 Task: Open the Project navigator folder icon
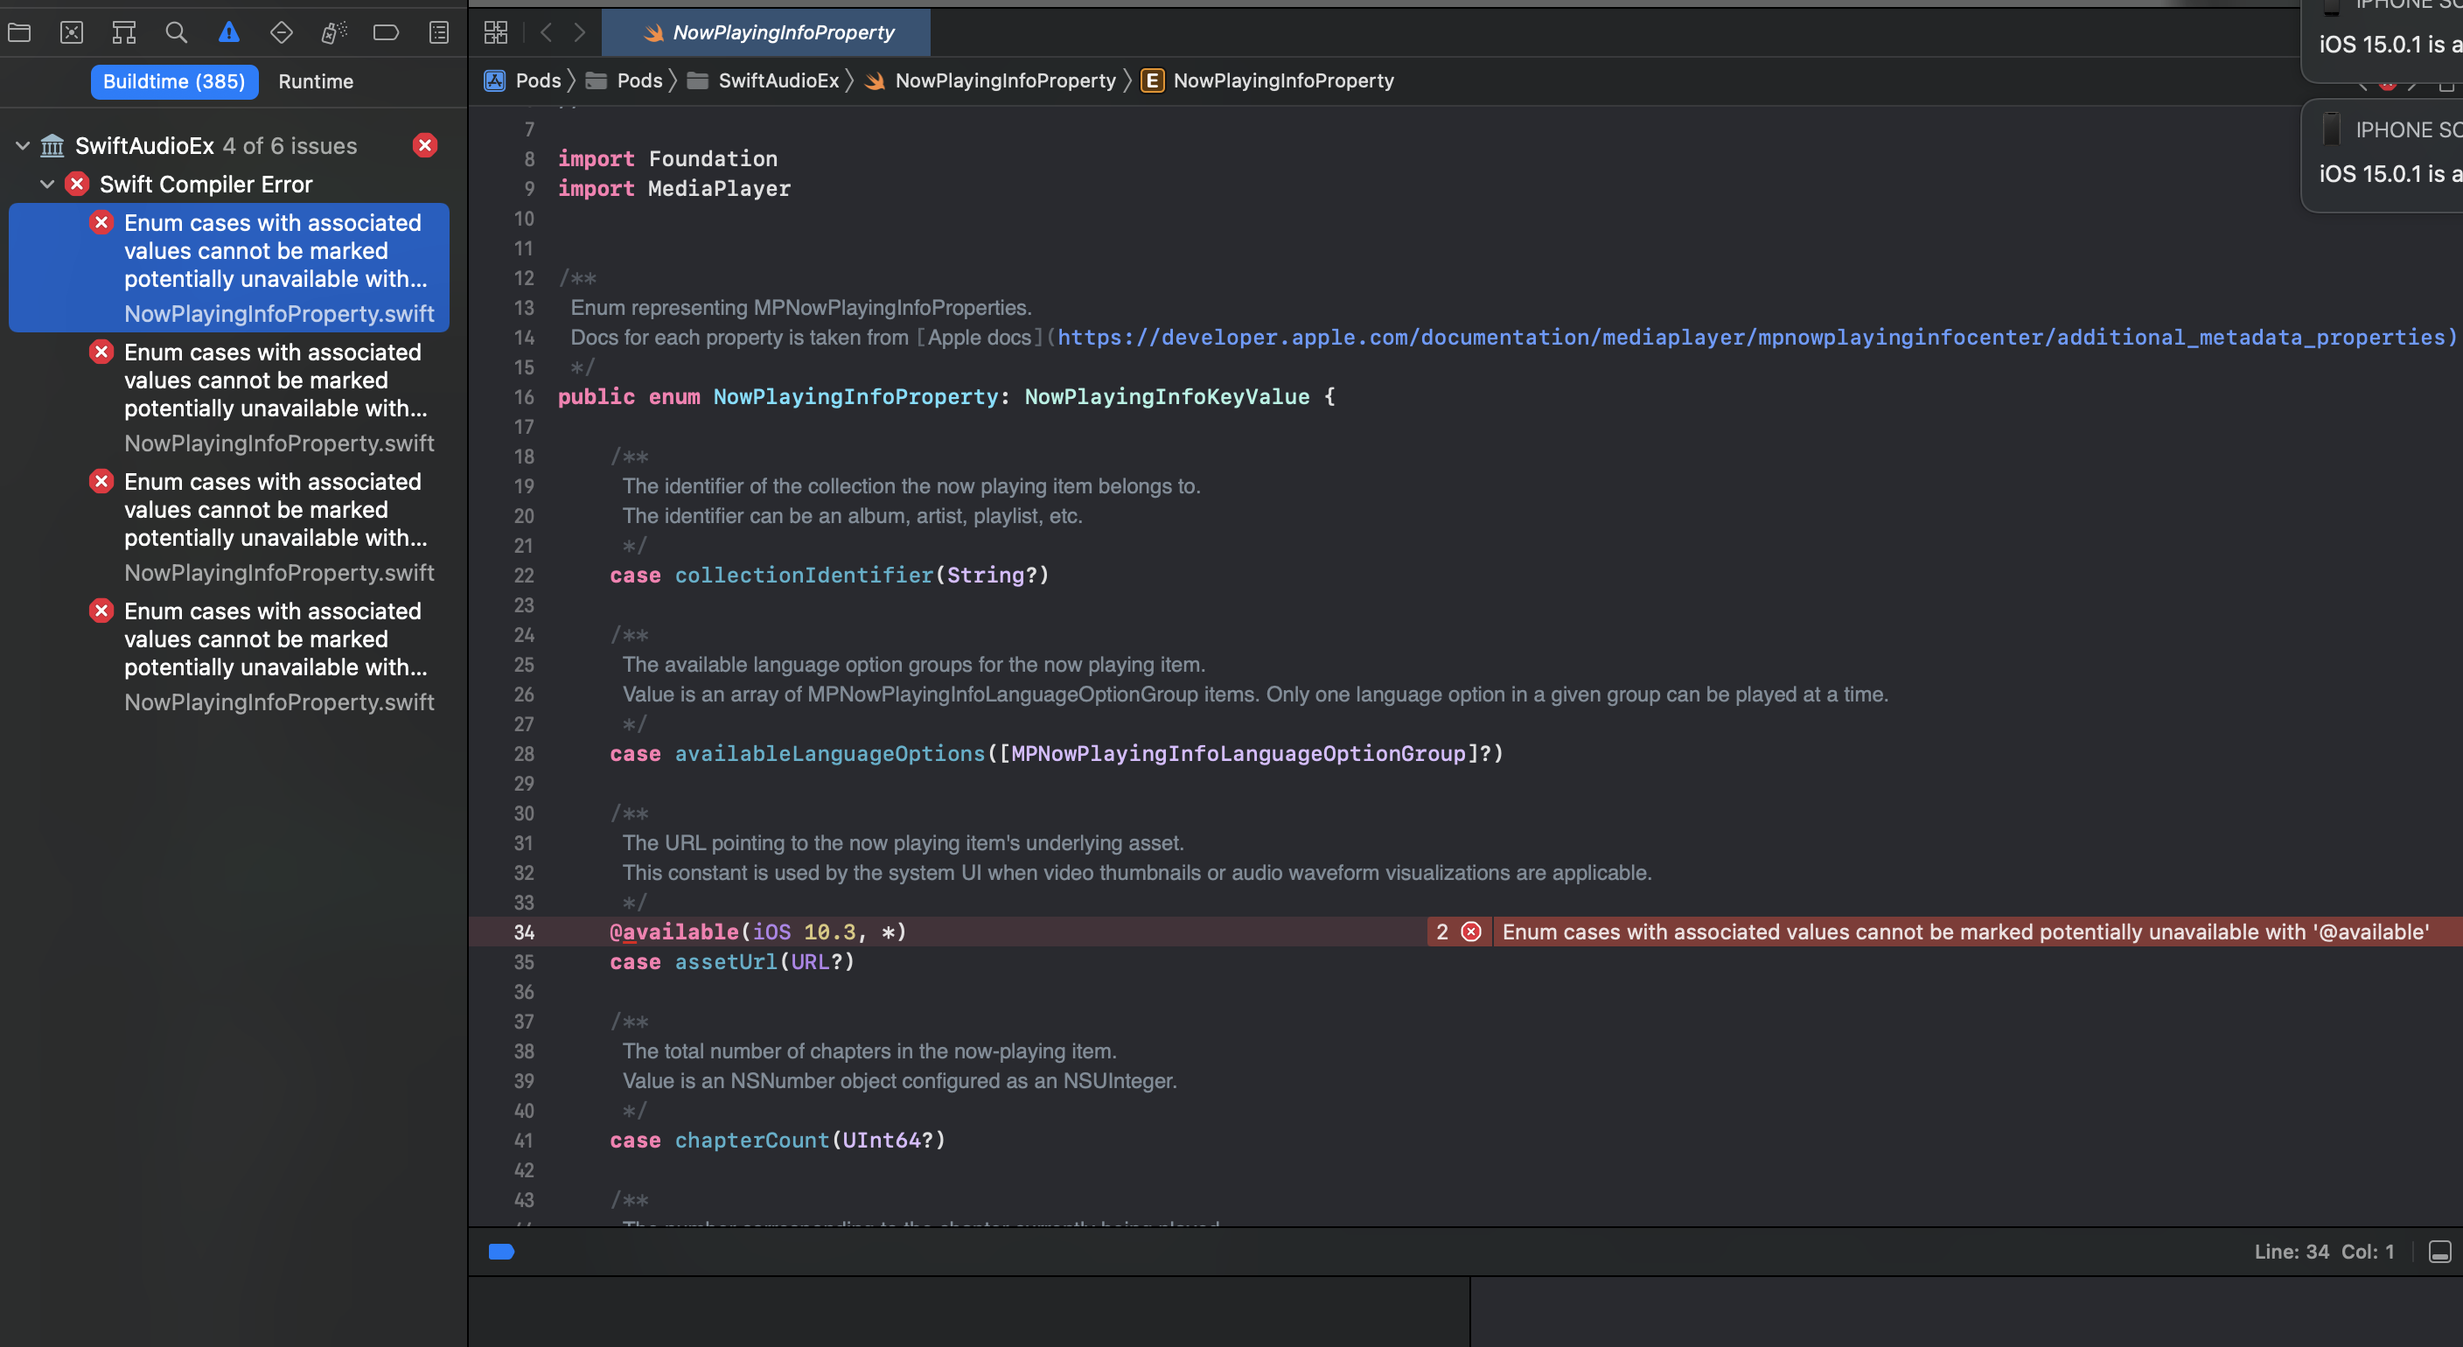point(19,31)
